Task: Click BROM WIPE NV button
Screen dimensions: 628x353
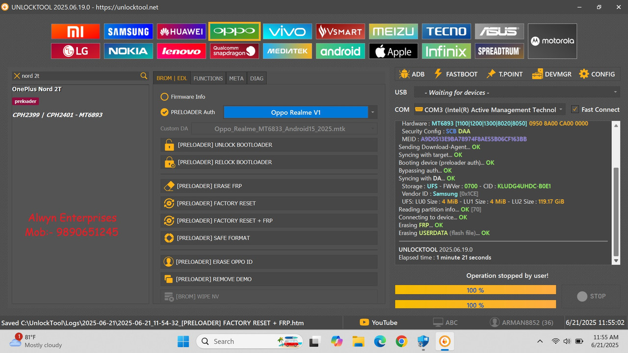Action: [269, 296]
